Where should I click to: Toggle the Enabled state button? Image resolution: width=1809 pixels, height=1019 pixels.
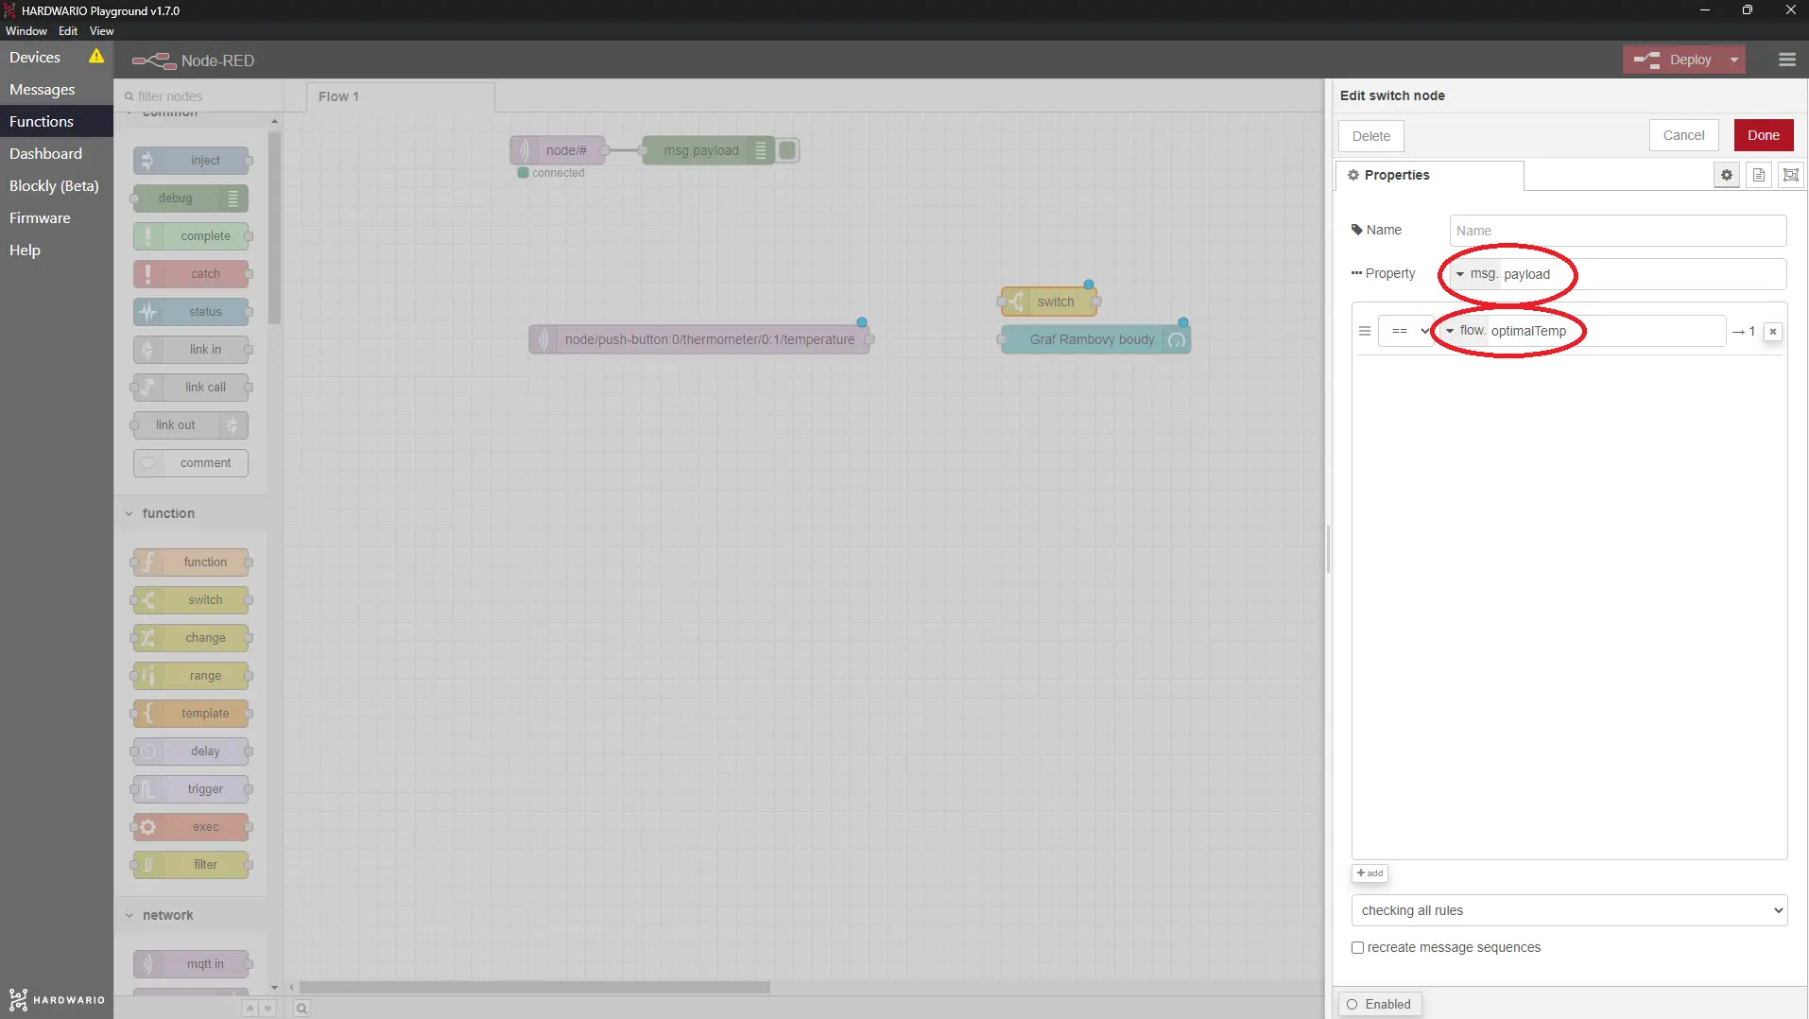point(1379,1004)
